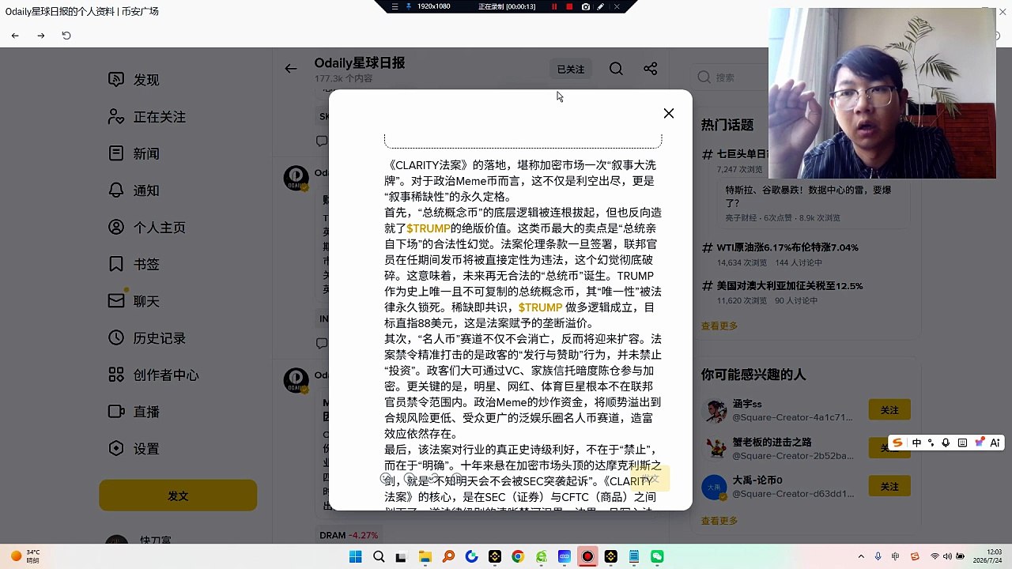1012x569 pixels.
Task: Take a screenshot with recorder camera icon
Action: click(x=585, y=6)
